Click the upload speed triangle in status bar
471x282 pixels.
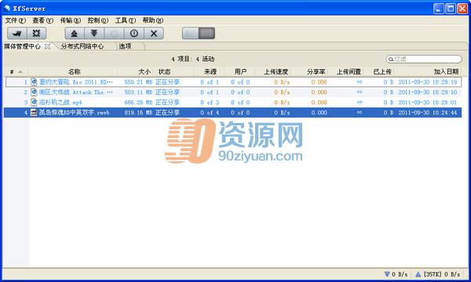point(418,274)
